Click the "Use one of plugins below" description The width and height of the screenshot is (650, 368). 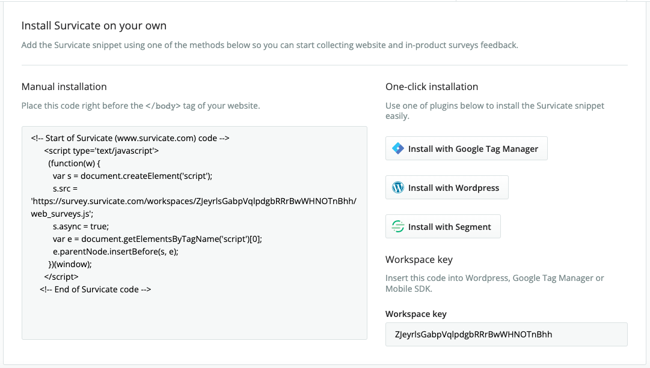tap(494, 111)
